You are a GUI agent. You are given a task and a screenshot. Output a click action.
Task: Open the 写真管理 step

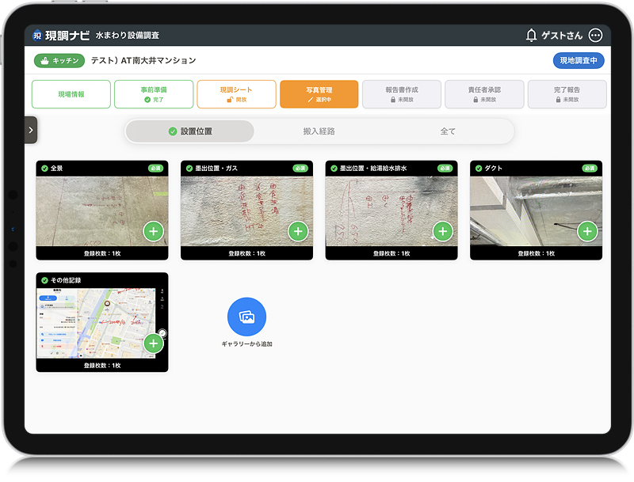(319, 94)
